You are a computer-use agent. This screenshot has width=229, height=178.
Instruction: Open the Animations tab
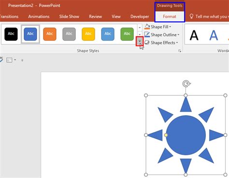coord(39,16)
